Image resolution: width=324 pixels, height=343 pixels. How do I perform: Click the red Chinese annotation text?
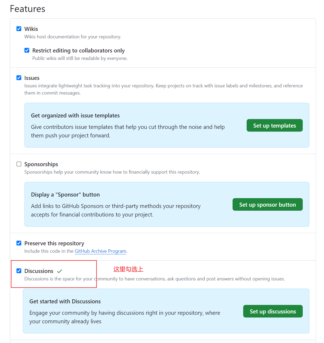pyautogui.click(x=128, y=269)
